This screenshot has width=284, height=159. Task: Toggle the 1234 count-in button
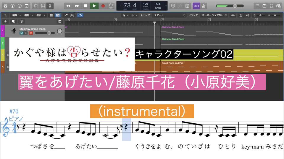tap(196, 6)
